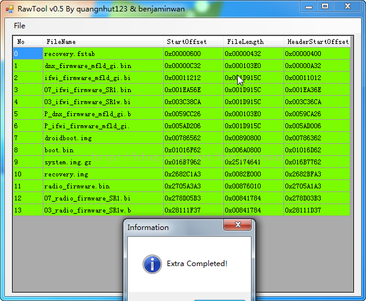Click StartOffset value 0x2682C1A3

(x=182, y=174)
